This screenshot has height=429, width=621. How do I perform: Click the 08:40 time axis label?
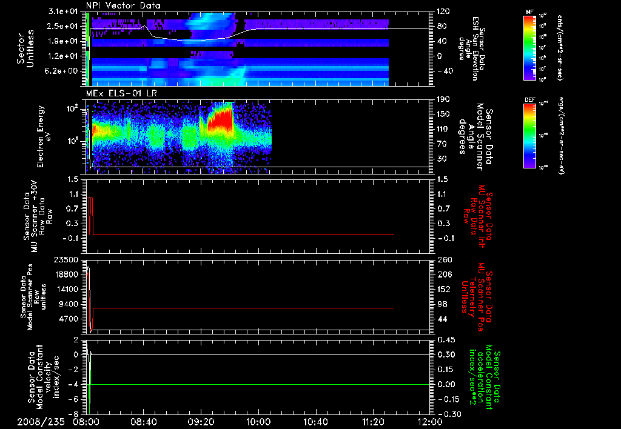tap(143, 422)
